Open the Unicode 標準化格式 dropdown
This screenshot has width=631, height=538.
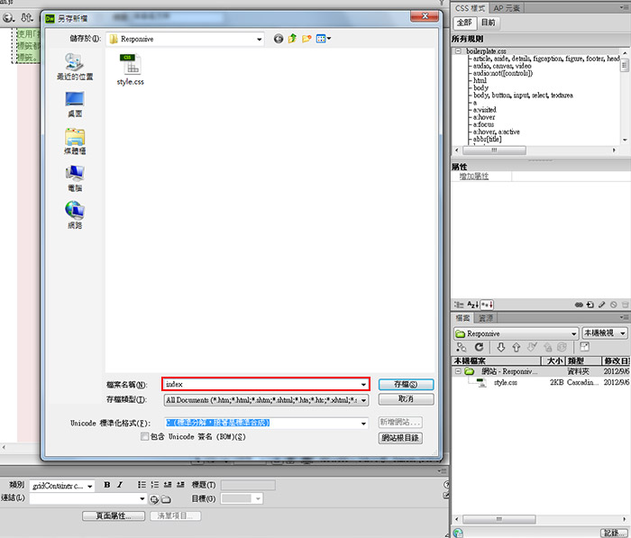pyautogui.click(x=266, y=423)
